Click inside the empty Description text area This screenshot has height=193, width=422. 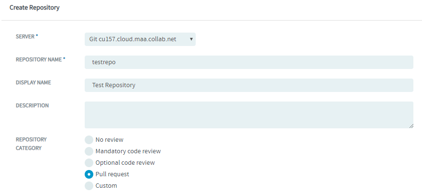(x=249, y=115)
